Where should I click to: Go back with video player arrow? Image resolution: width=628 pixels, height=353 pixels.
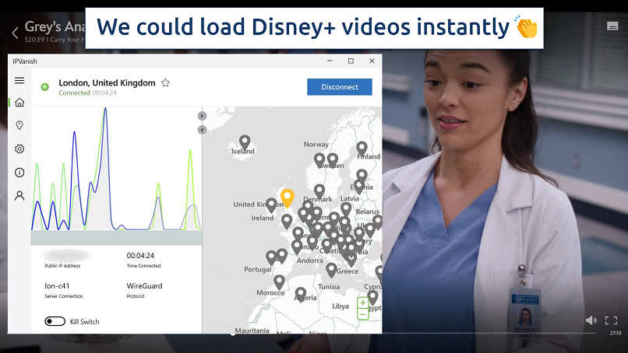coord(16,33)
